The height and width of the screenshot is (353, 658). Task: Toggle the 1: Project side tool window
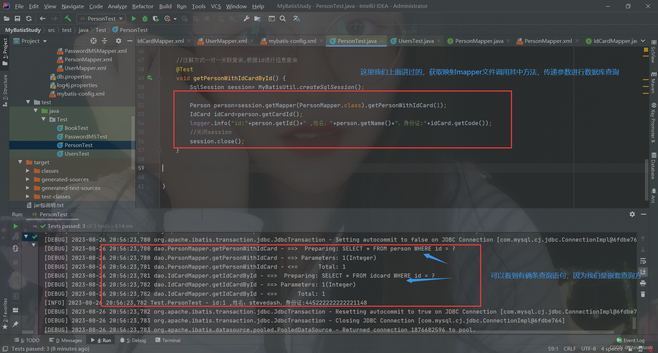coord(5,52)
